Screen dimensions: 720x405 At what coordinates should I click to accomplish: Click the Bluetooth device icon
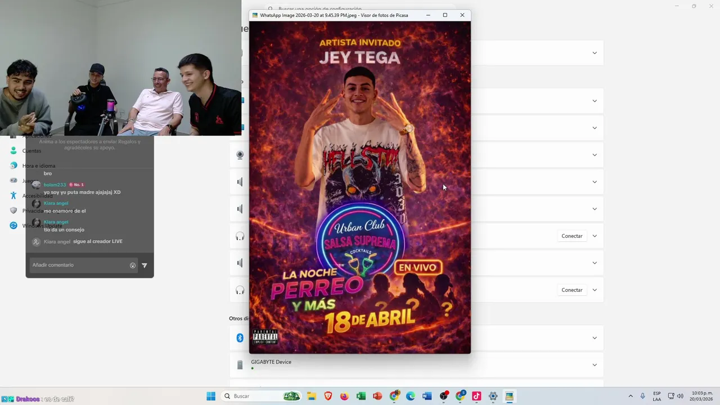click(x=240, y=338)
